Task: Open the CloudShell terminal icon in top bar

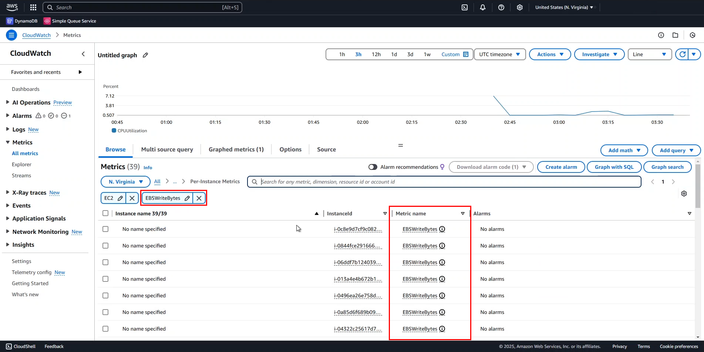Action: pos(465,7)
